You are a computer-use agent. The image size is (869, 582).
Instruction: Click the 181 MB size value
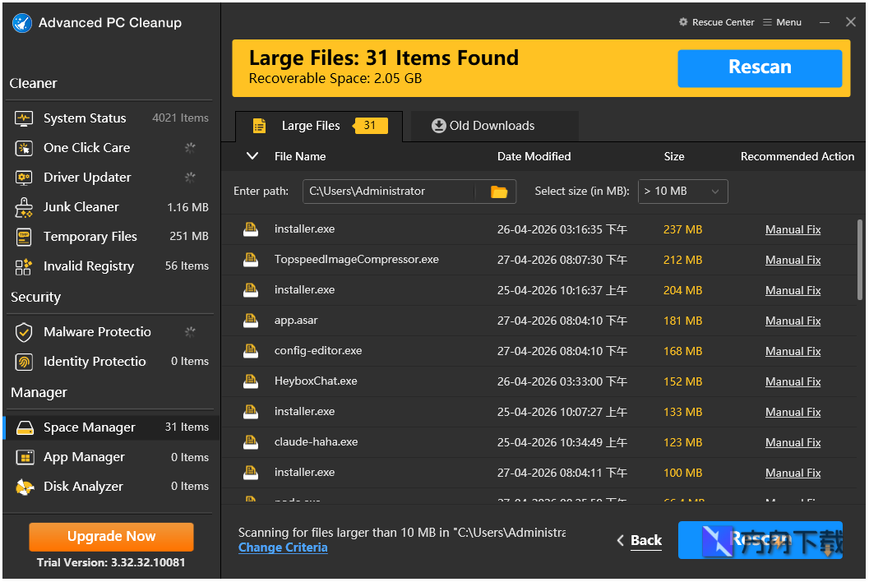coord(682,321)
